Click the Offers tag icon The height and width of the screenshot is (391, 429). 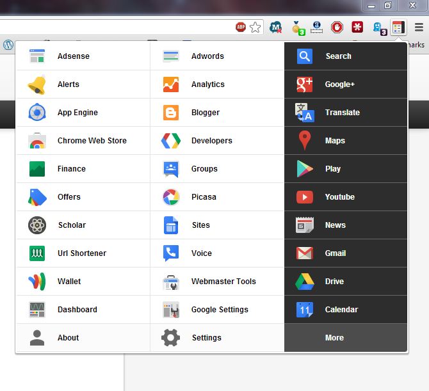click(37, 197)
